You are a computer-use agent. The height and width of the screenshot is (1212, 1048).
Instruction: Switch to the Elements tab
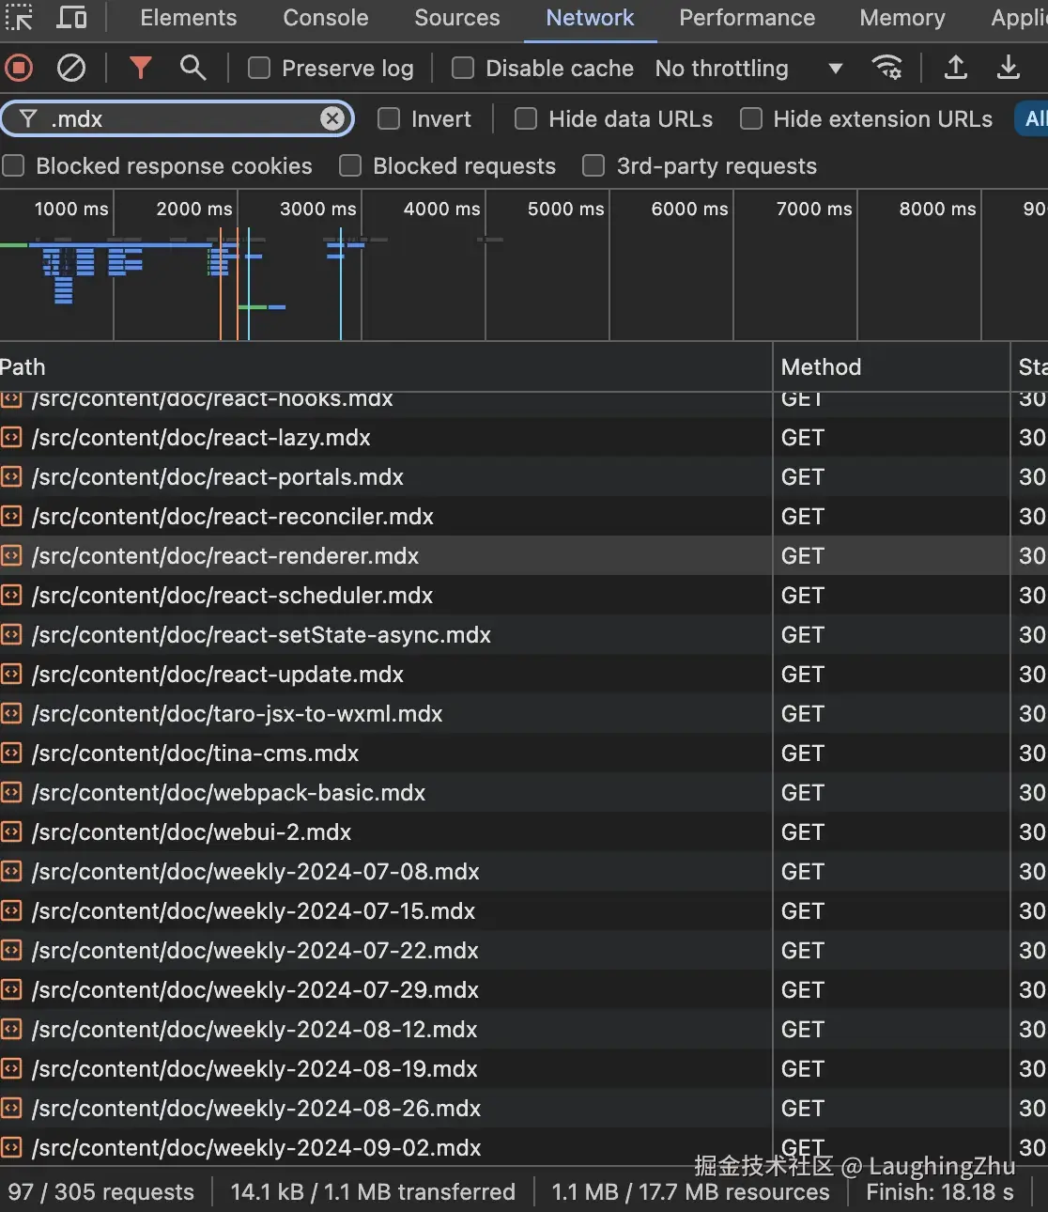tap(188, 18)
